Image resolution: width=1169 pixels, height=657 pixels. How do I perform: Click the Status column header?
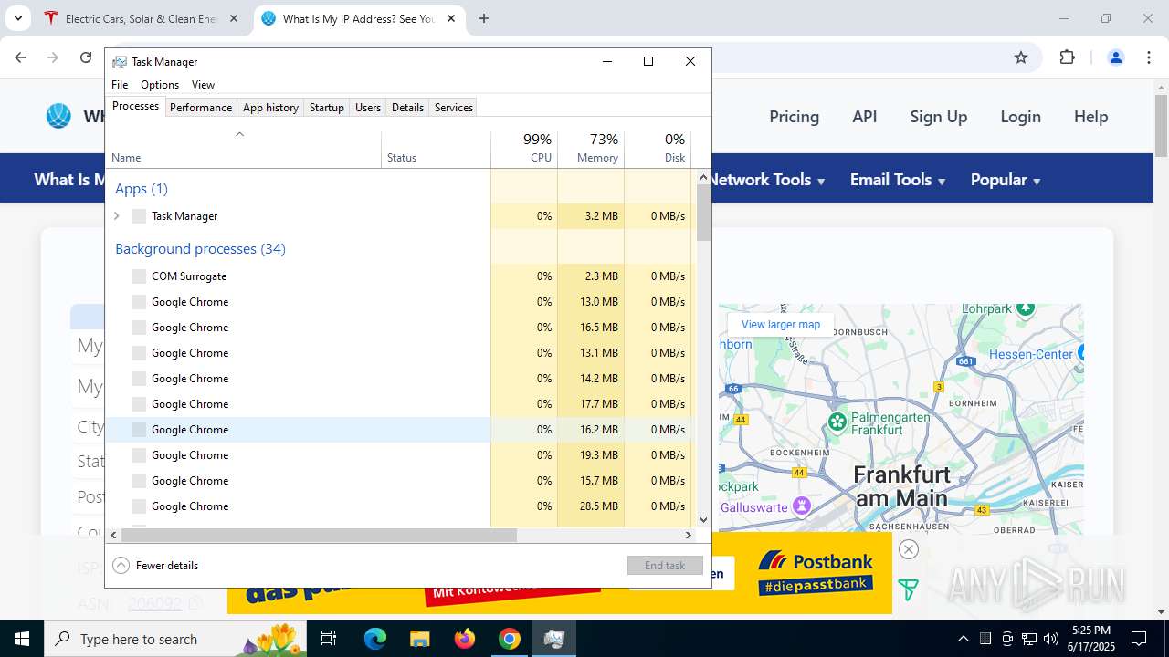436,150
